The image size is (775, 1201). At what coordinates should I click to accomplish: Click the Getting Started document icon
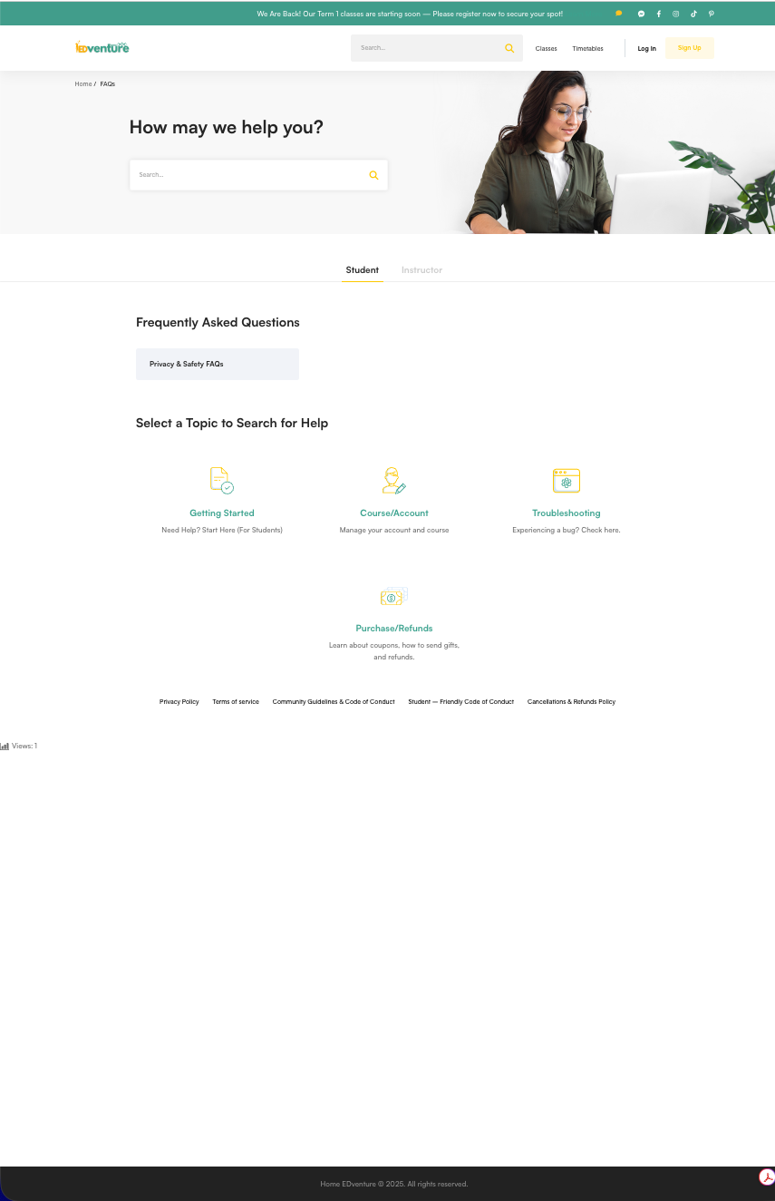[222, 480]
